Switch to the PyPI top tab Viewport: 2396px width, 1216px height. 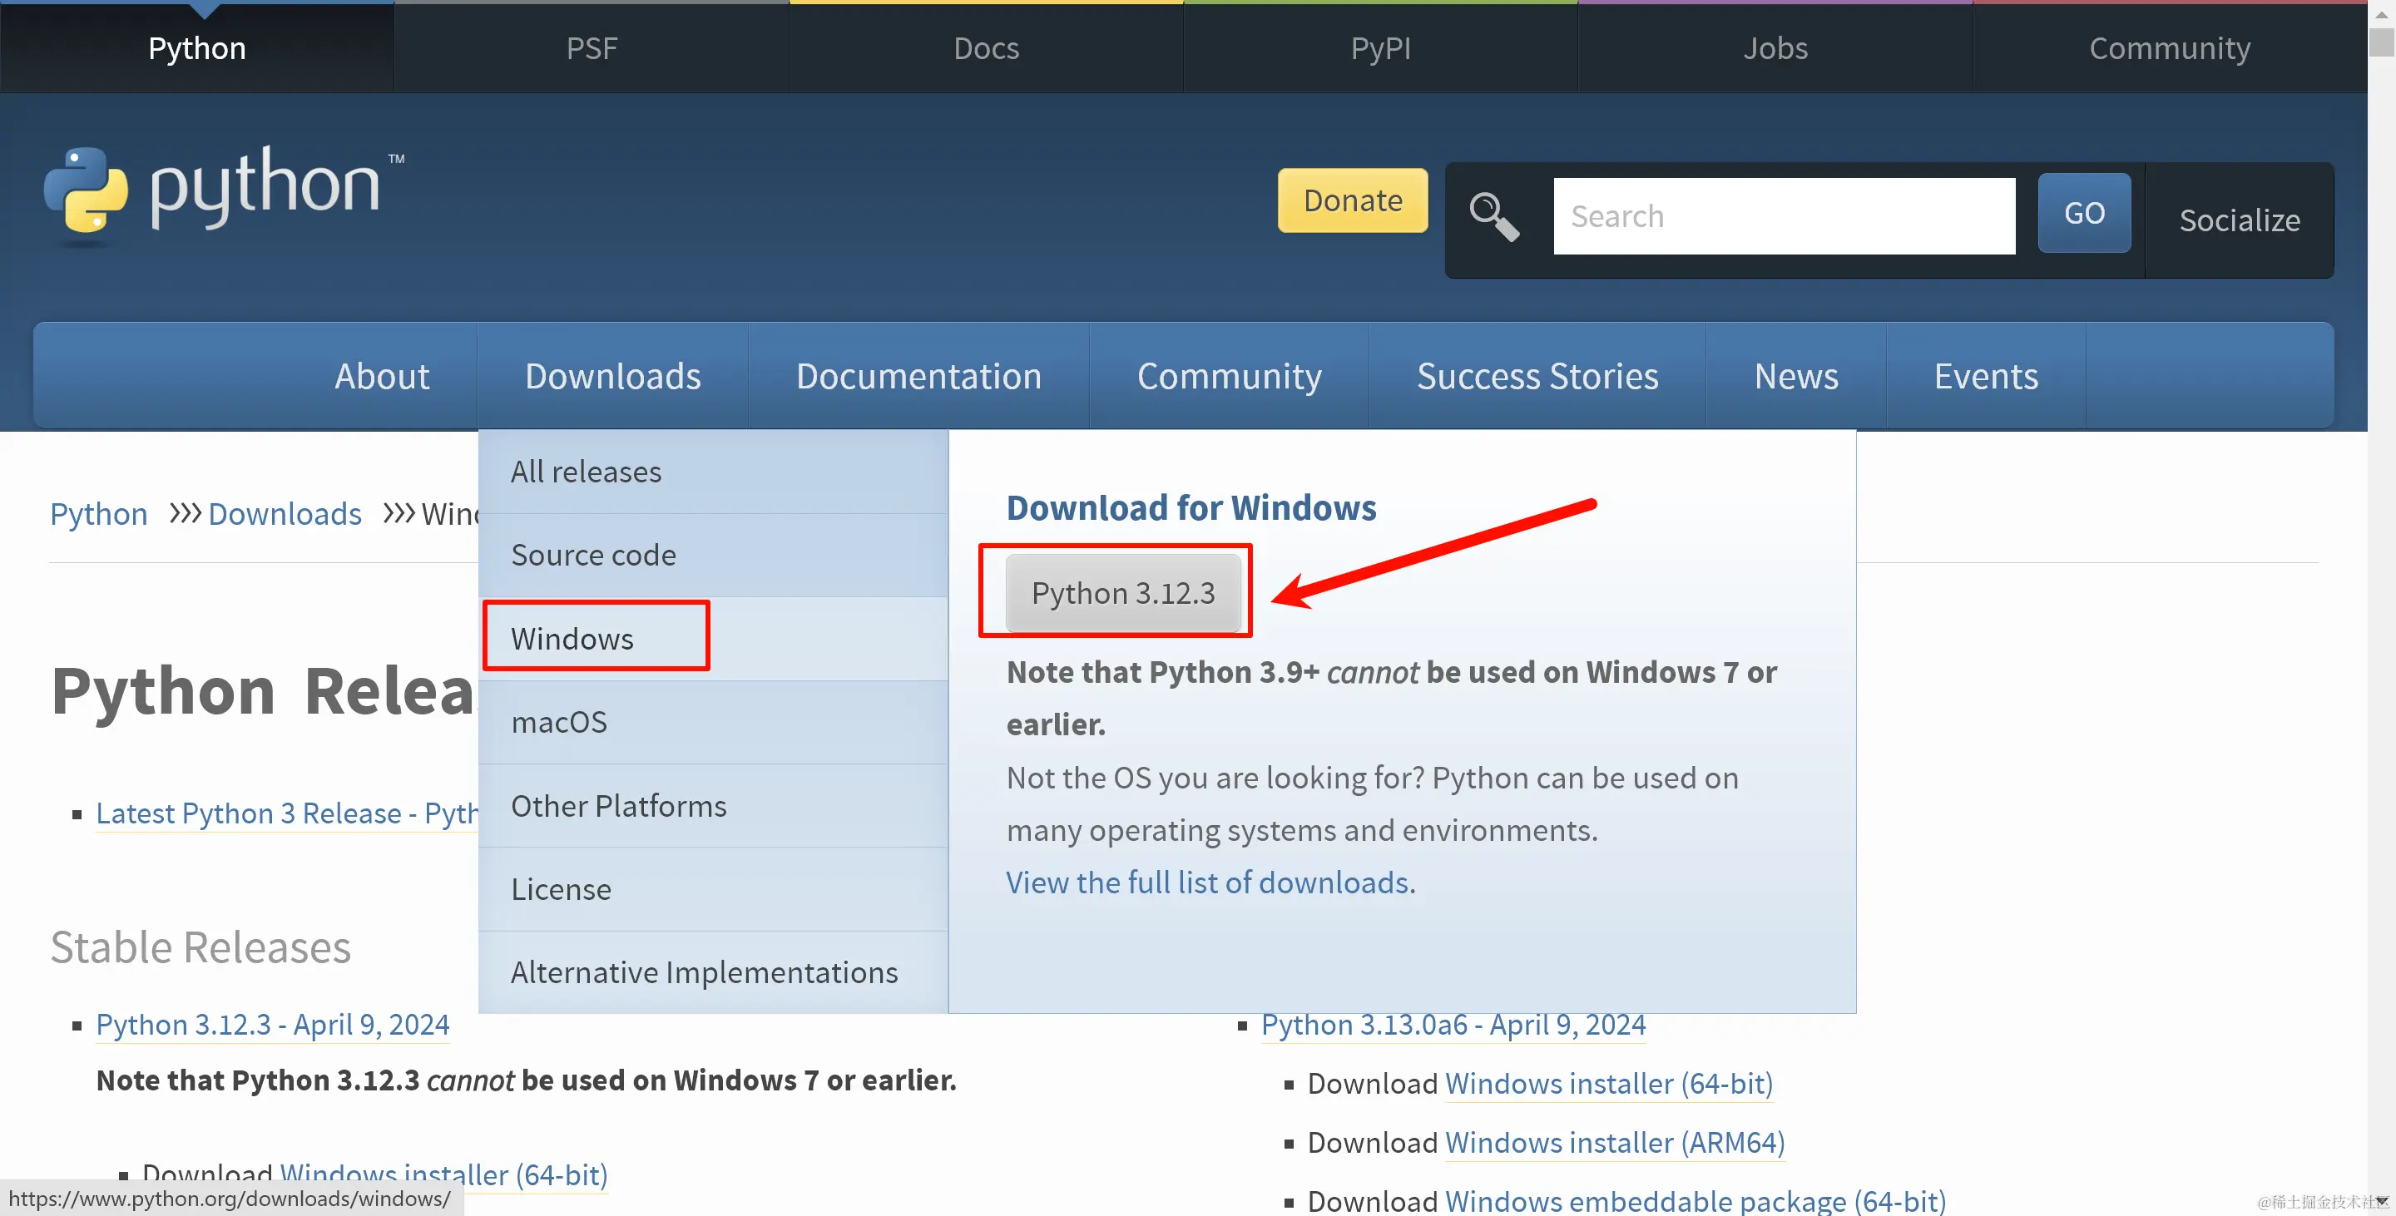(x=1380, y=48)
